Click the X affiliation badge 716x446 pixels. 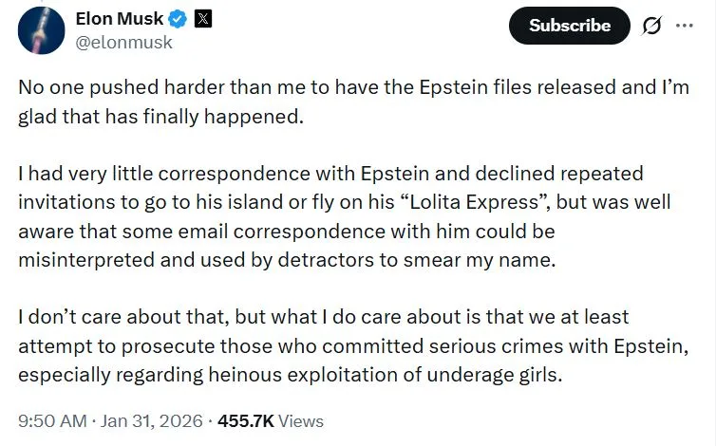pyautogui.click(x=202, y=18)
